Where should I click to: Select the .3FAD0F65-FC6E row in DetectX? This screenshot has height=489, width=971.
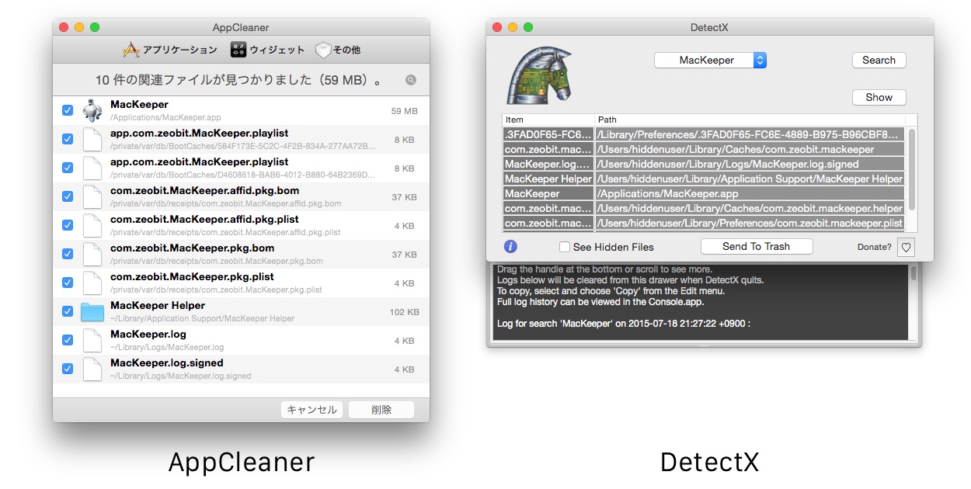coord(704,134)
